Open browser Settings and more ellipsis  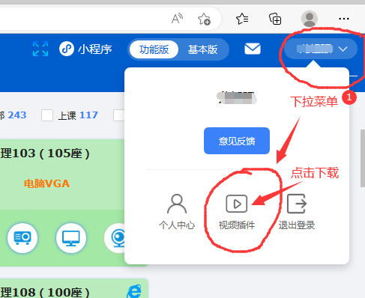(x=344, y=19)
